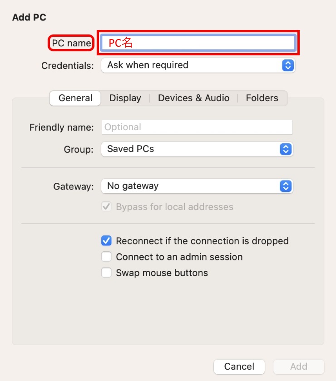Switch to the Display tab
This screenshot has height=381, width=336.
[125, 98]
